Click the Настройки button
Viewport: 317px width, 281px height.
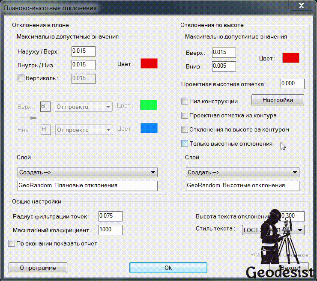[x=278, y=100]
